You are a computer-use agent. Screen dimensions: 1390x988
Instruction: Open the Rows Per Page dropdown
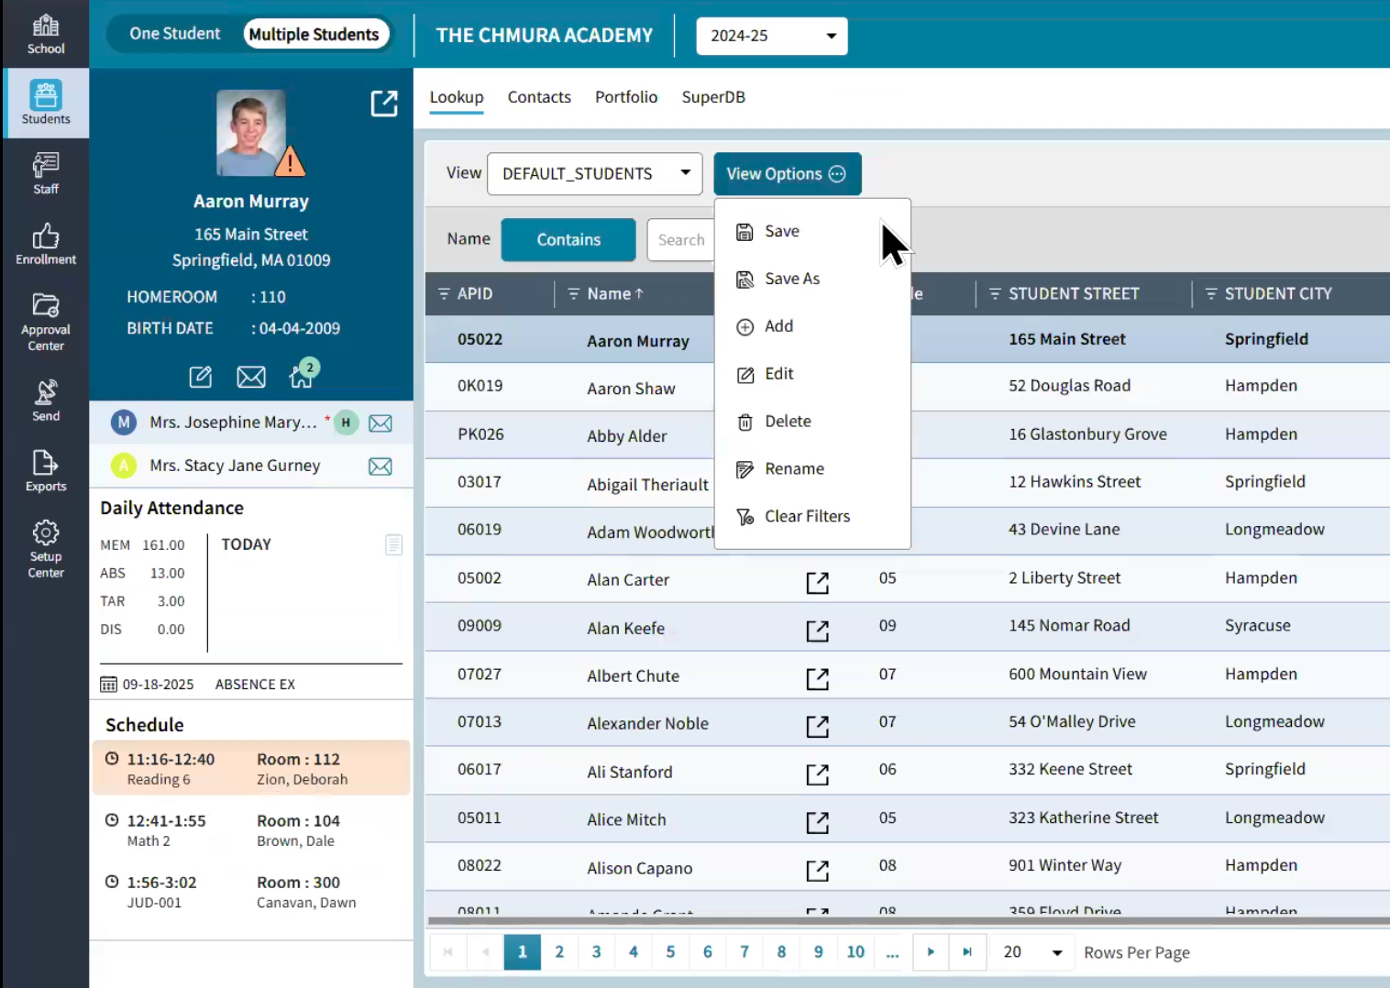point(1031,952)
